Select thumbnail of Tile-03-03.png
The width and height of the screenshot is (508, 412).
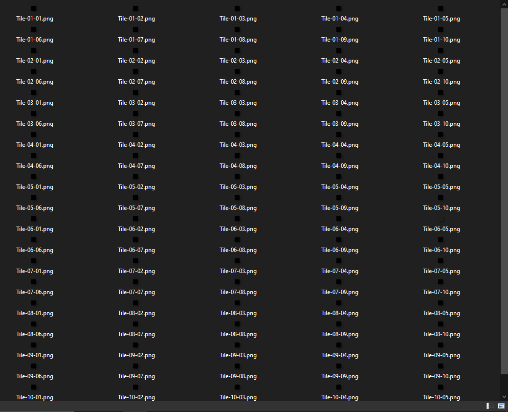click(x=237, y=92)
